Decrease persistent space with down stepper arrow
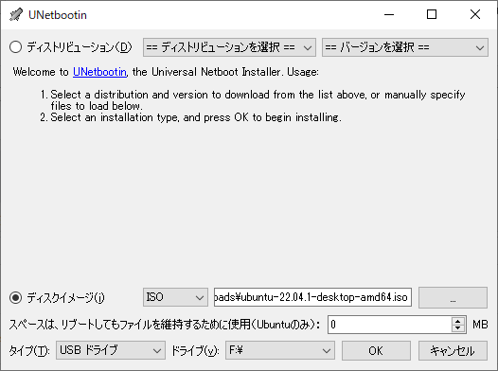498x371 pixels. [458, 328]
